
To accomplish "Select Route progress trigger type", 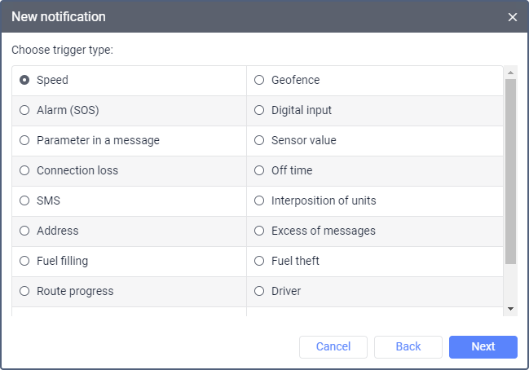I will pos(25,291).
